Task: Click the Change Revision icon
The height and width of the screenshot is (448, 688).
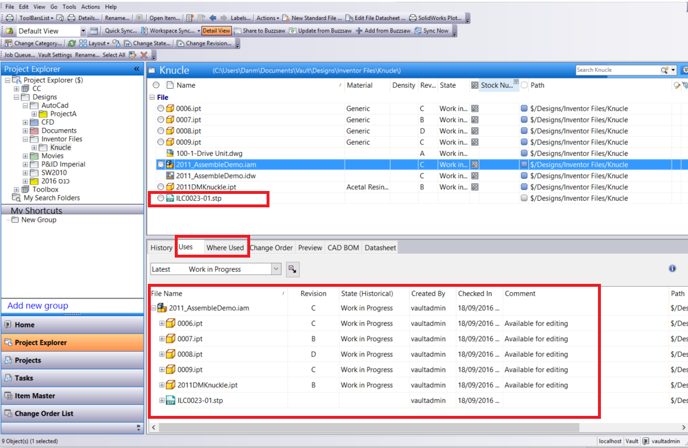Action: click(x=181, y=43)
